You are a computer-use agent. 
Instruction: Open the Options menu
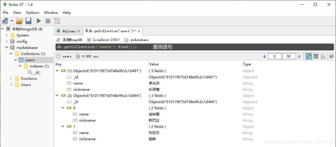click(x=33, y=13)
